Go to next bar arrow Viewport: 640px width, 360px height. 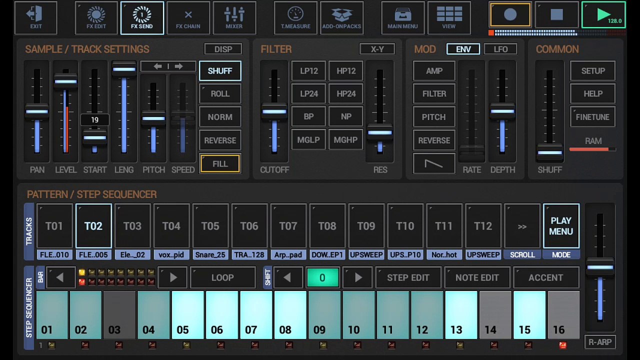173,277
